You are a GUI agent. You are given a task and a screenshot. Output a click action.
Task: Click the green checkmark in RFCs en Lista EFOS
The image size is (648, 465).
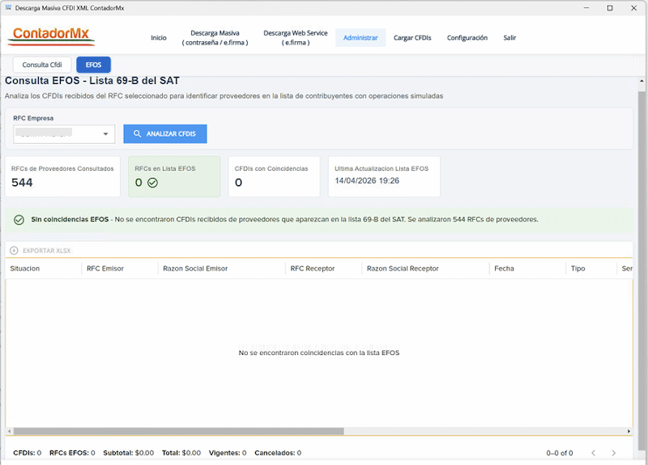(x=152, y=183)
